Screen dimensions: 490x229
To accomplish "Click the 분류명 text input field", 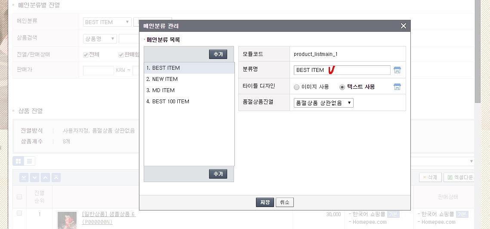I will pyautogui.click(x=342, y=70).
